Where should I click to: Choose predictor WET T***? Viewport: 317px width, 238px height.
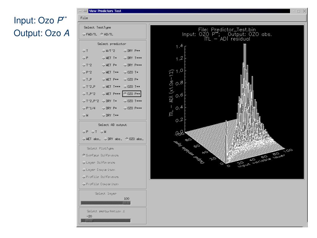point(111,87)
